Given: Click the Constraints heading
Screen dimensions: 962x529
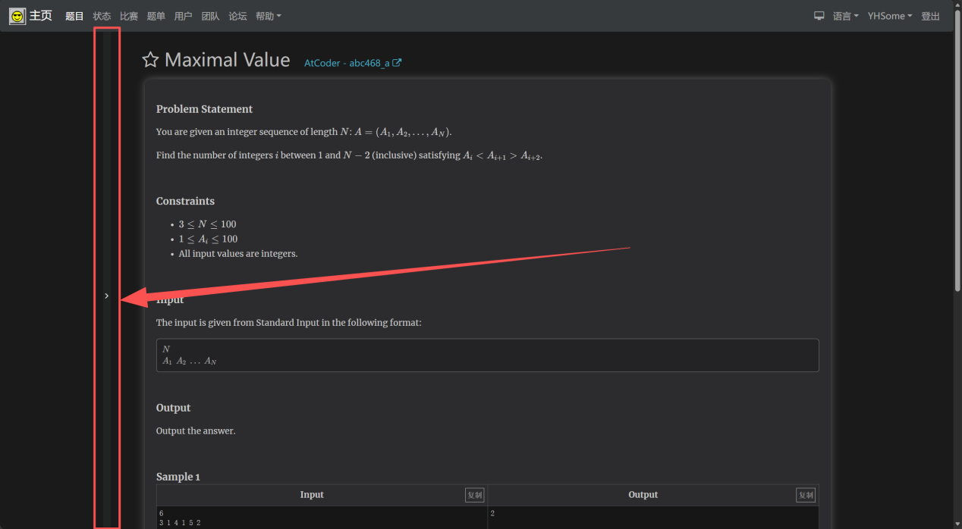Looking at the screenshot, I should coord(185,201).
